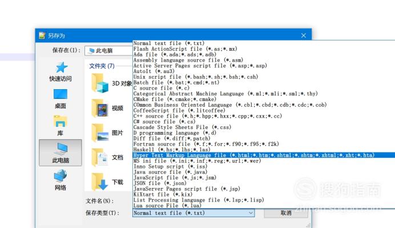Choose Active Server Pages script file
The image size is (395, 228).
click(x=264, y=66)
